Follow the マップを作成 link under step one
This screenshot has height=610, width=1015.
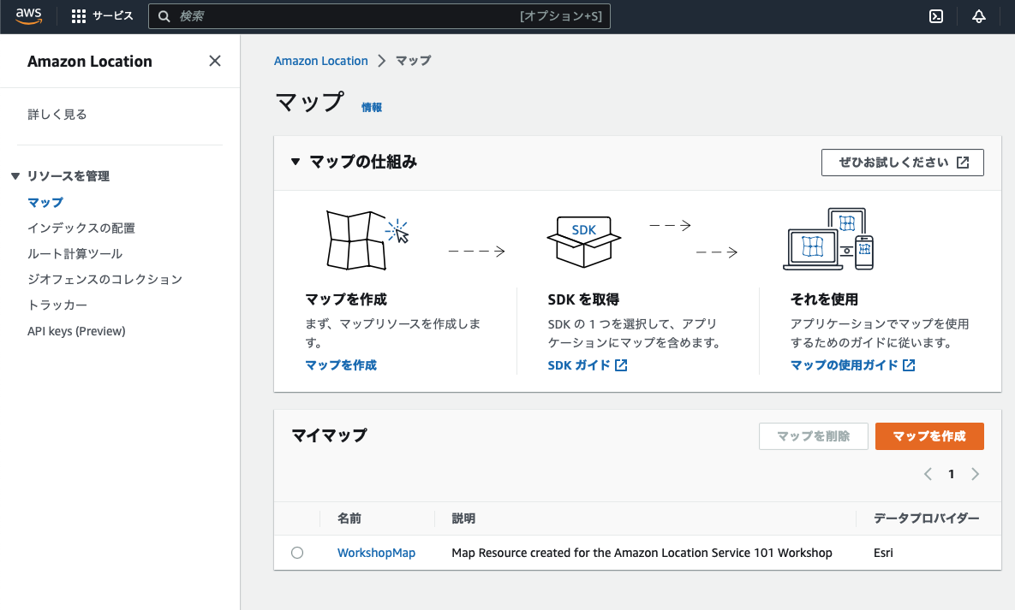[341, 365]
